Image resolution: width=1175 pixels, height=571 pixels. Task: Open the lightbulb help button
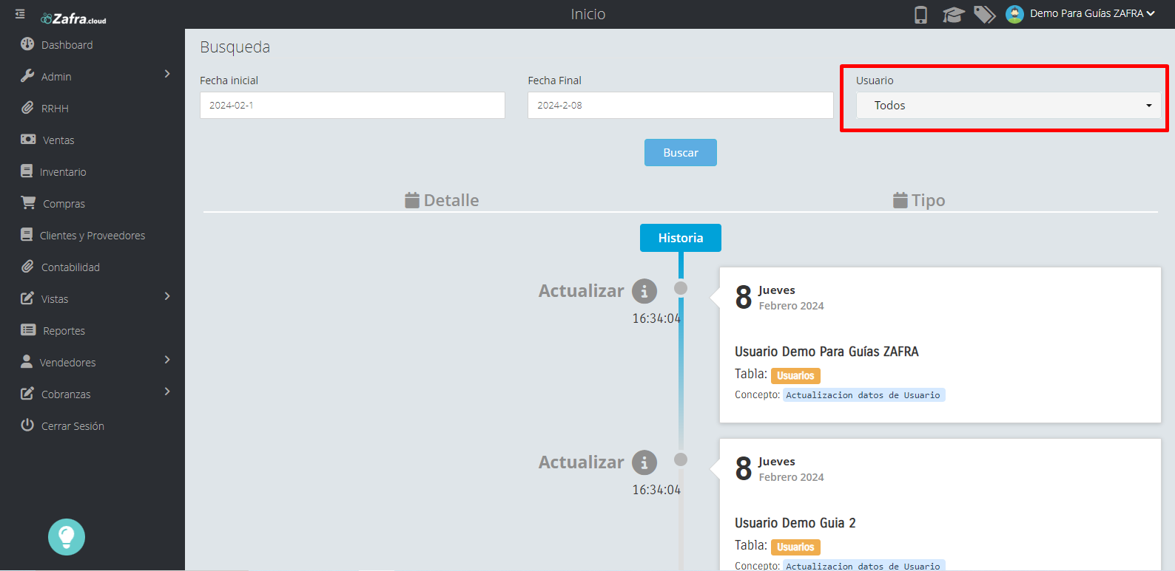pyautogui.click(x=67, y=537)
